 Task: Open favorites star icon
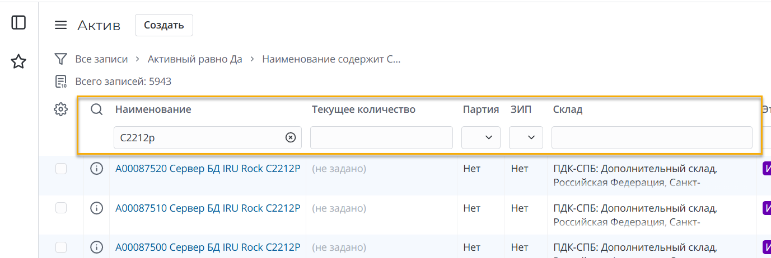(18, 61)
